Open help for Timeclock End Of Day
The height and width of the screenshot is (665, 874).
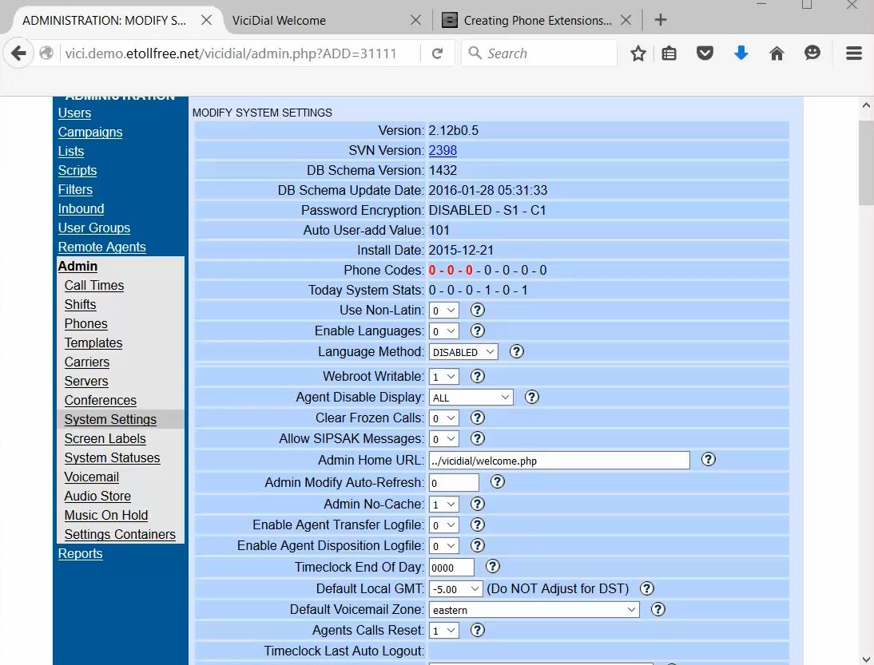(x=493, y=567)
